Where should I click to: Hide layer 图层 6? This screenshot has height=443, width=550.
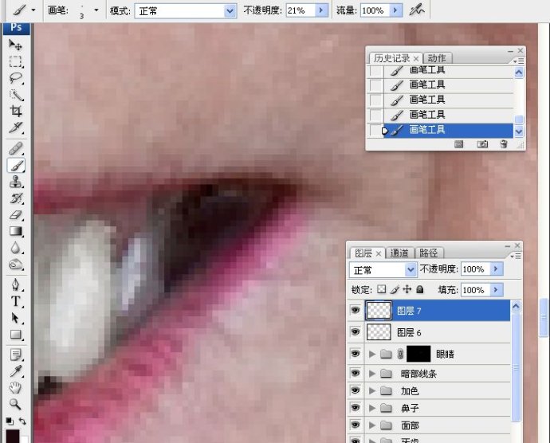[355, 331]
